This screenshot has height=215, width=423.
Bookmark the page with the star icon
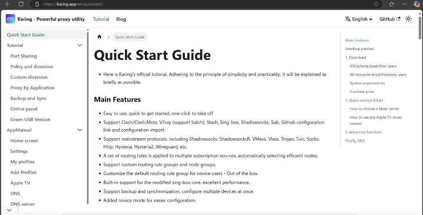pyautogui.click(x=376, y=4)
